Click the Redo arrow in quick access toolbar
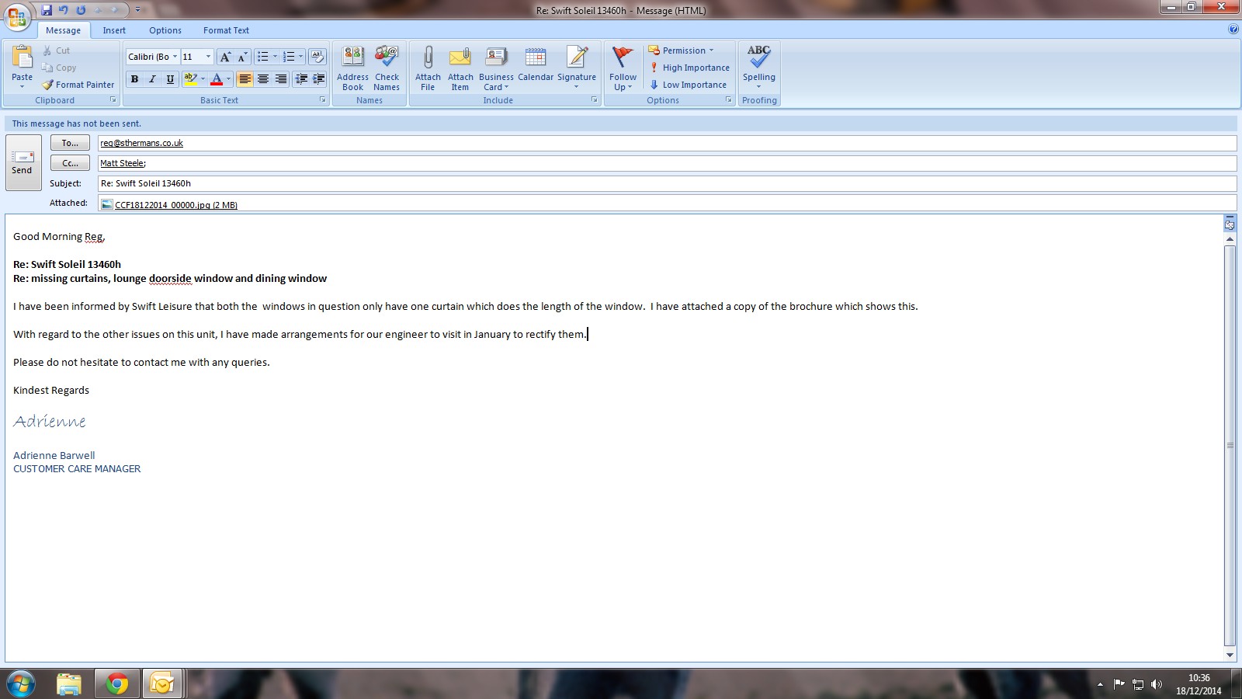This screenshot has width=1242, height=699. coord(81,10)
